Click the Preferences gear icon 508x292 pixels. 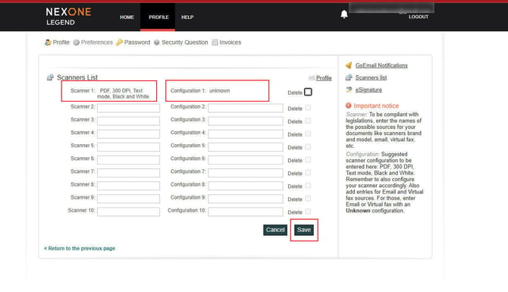pyautogui.click(x=76, y=42)
